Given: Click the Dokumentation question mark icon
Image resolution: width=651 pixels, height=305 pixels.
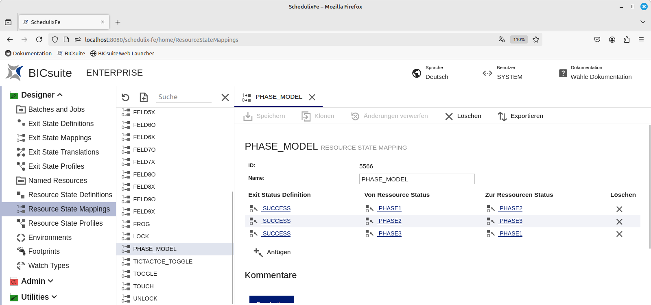Looking at the screenshot, I should tap(563, 73).
